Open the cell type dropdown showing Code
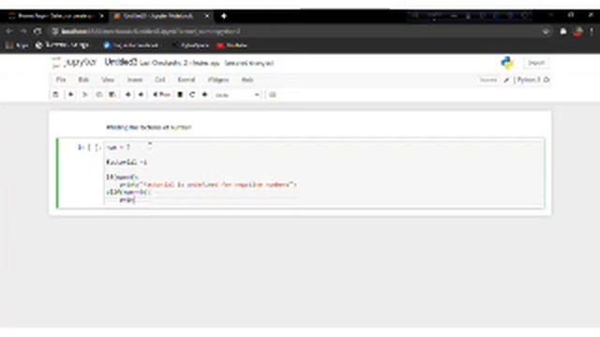 (x=237, y=95)
